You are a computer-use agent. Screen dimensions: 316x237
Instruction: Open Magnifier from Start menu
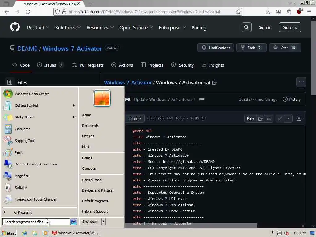click(39, 176)
